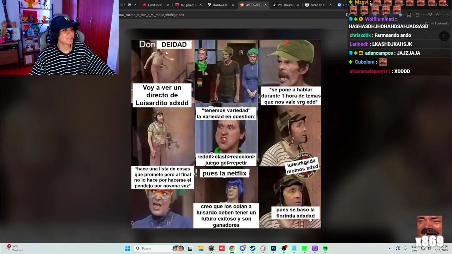452x254 pixels.
Task: Close the OSITOGANG tab
Action: point(266,5)
